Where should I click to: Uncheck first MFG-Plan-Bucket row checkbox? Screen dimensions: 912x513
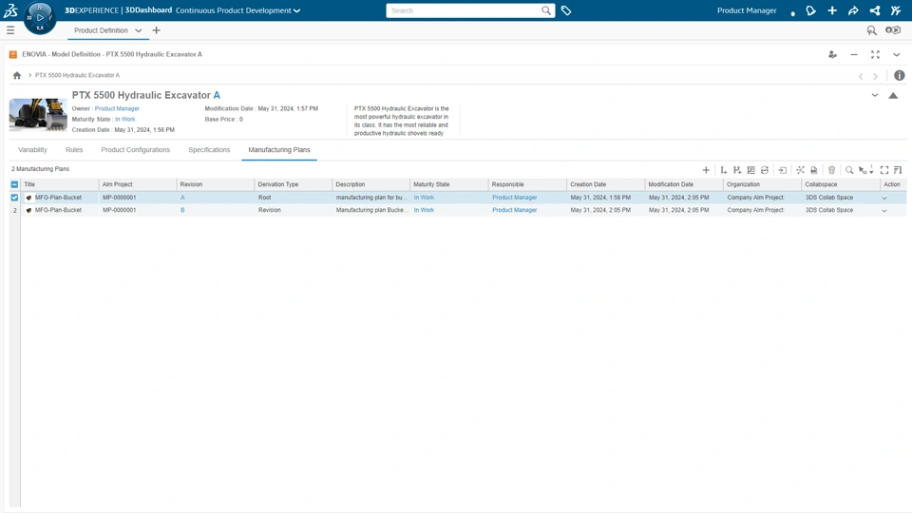tap(14, 198)
